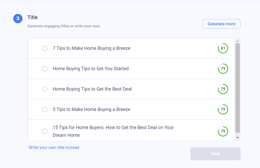
Task: Click the 'Title' section heading
Action: pos(33,17)
